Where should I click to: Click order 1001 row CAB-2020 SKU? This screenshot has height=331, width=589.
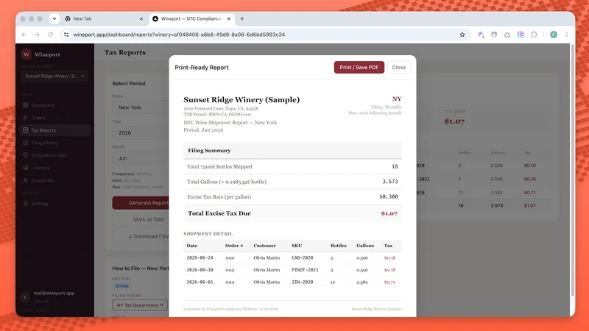pos(303,258)
